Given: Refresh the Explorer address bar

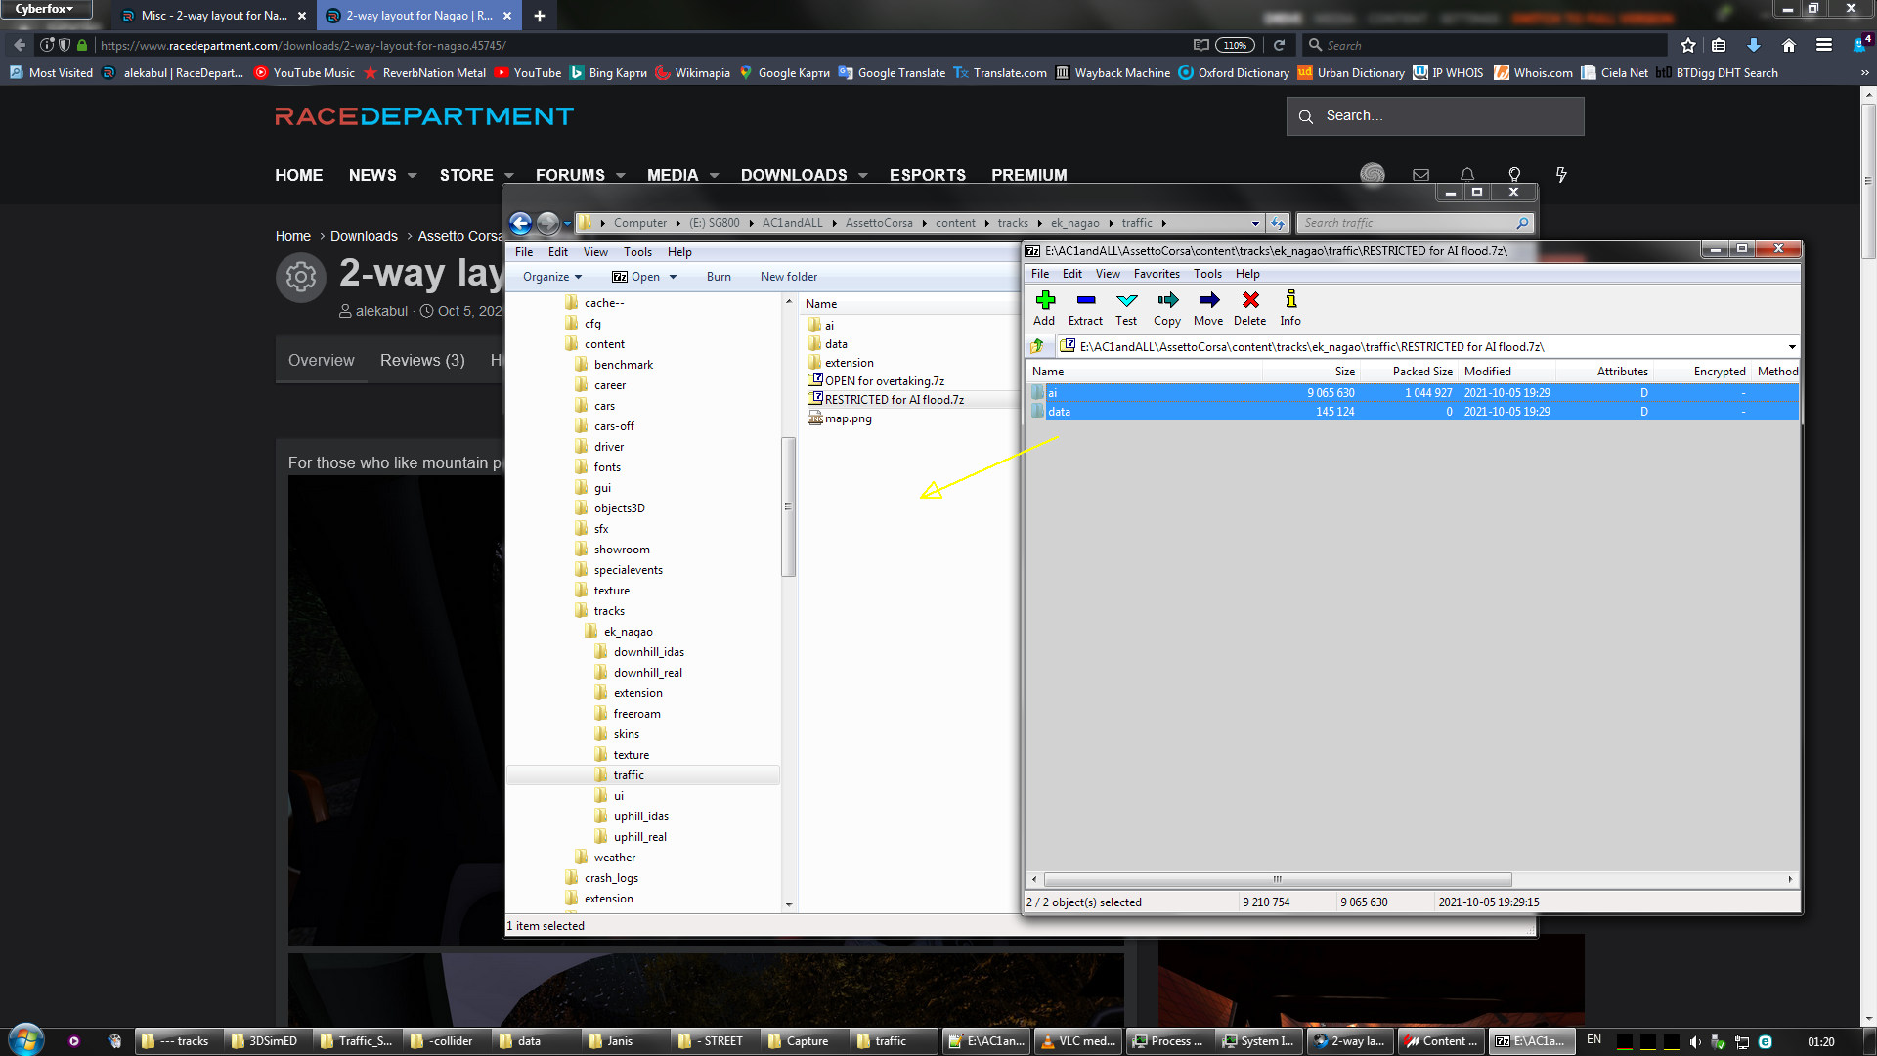Looking at the screenshot, I should pyautogui.click(x=1278, y=223).
